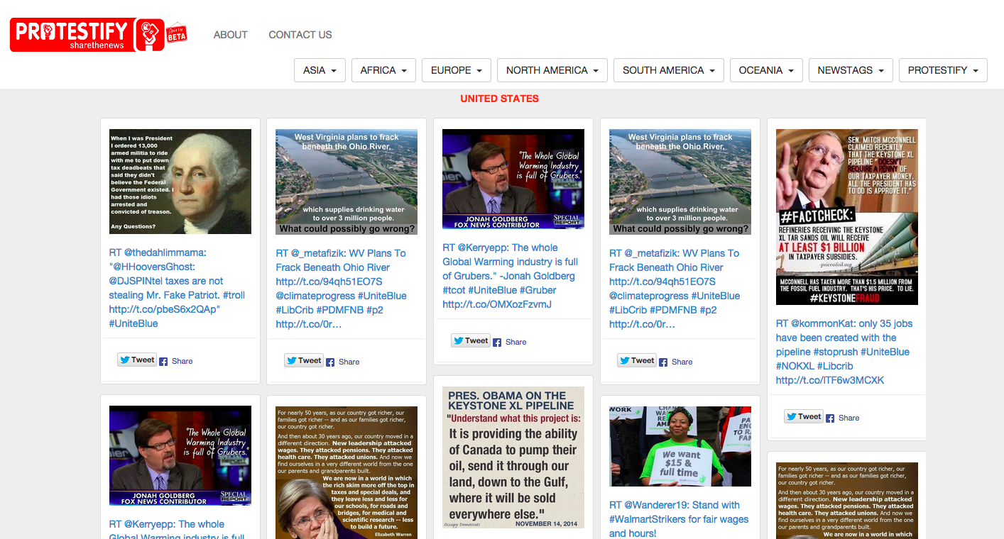Expand the EUROPE dropdown
This screenshot has width=1004, height=539.
click(457, 70)
